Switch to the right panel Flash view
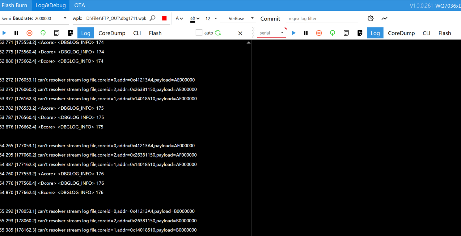This screenshot has width=461, height=236. click(444, 33)
